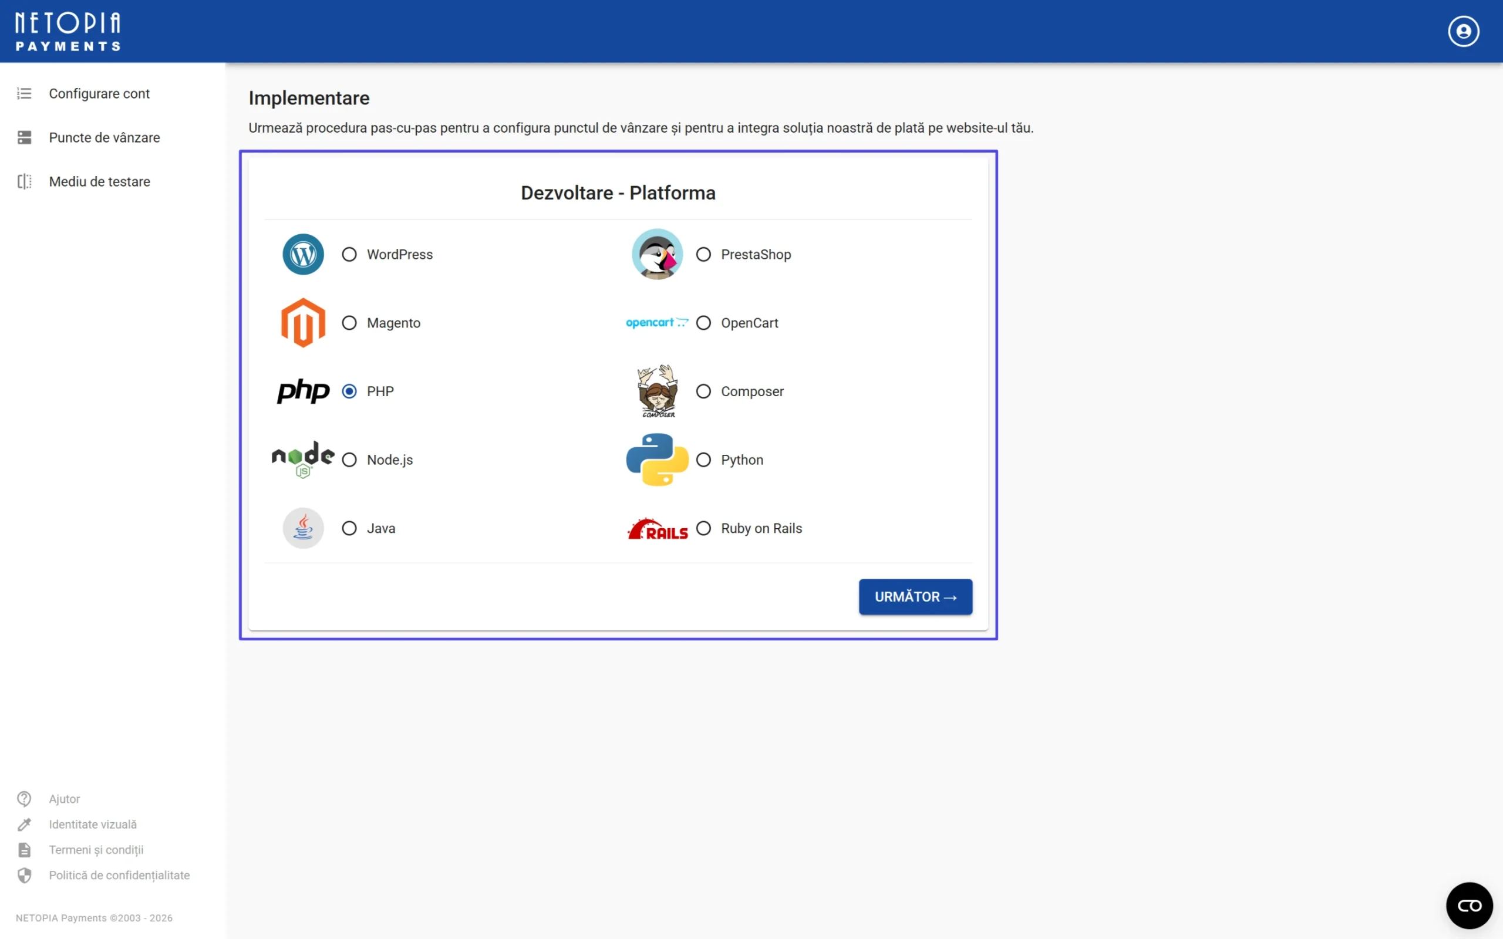Open Mediu de testare from the sidebar
The image size is (1503, 939).
(99, 181)
